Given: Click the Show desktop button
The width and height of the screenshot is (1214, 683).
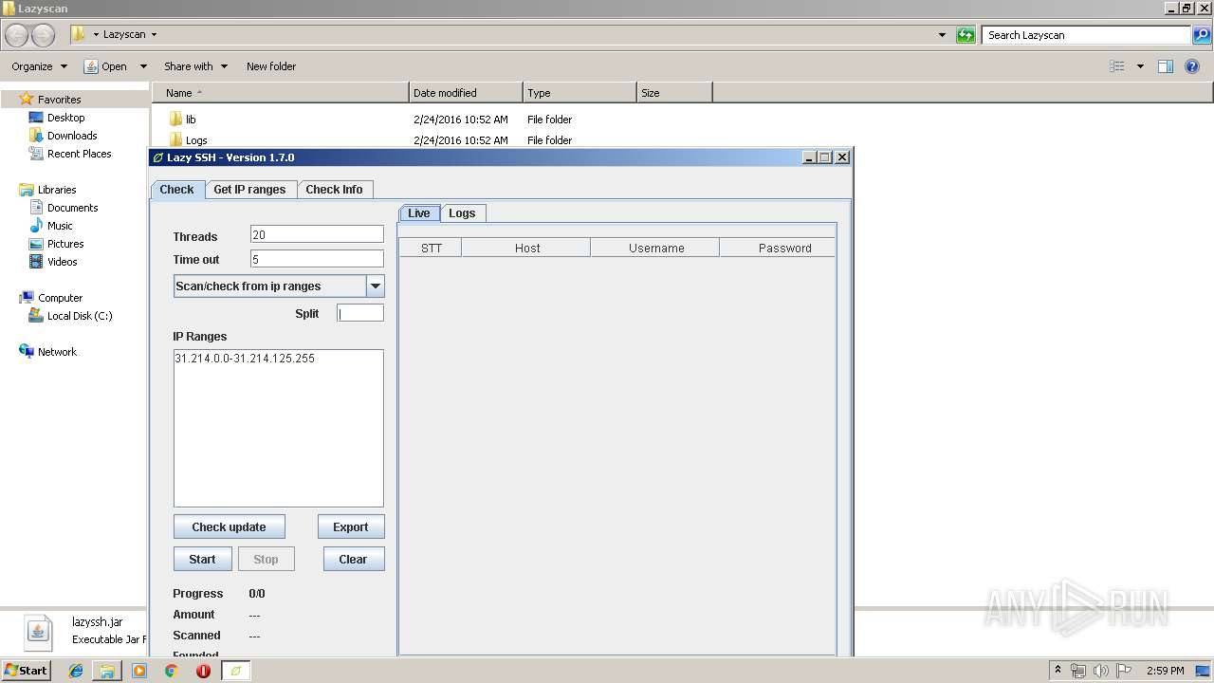Looking at the screenshot, I should pos(1204,671).
